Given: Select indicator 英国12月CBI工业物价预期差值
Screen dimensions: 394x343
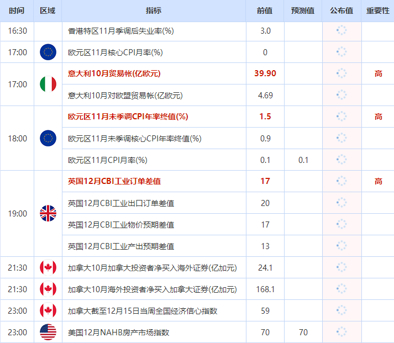Looking at the screenshot, I should pos(121,225).
